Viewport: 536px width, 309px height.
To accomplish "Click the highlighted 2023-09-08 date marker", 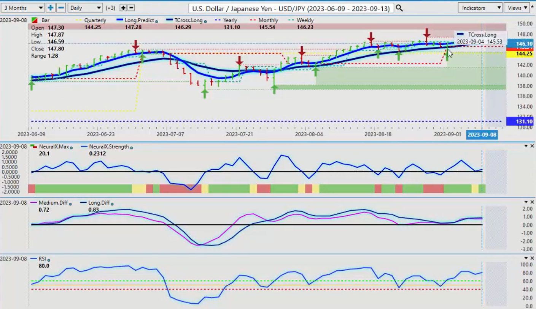I will [x=482, y=134].
